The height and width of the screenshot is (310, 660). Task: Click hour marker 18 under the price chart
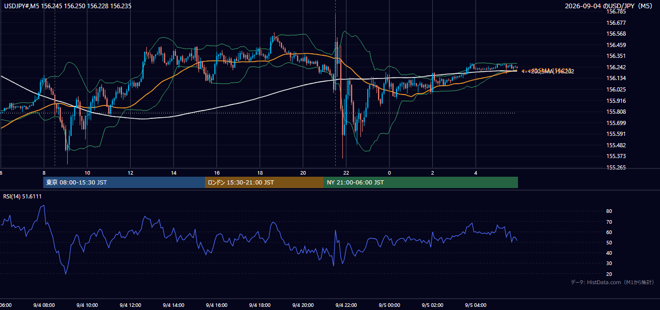pyautogui.click(x=260, y=173)
